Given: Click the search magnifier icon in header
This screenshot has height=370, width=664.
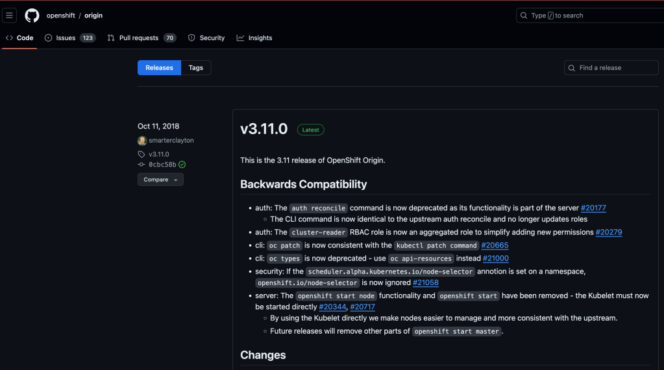Looking at the screenshot, I should [524, 16].
